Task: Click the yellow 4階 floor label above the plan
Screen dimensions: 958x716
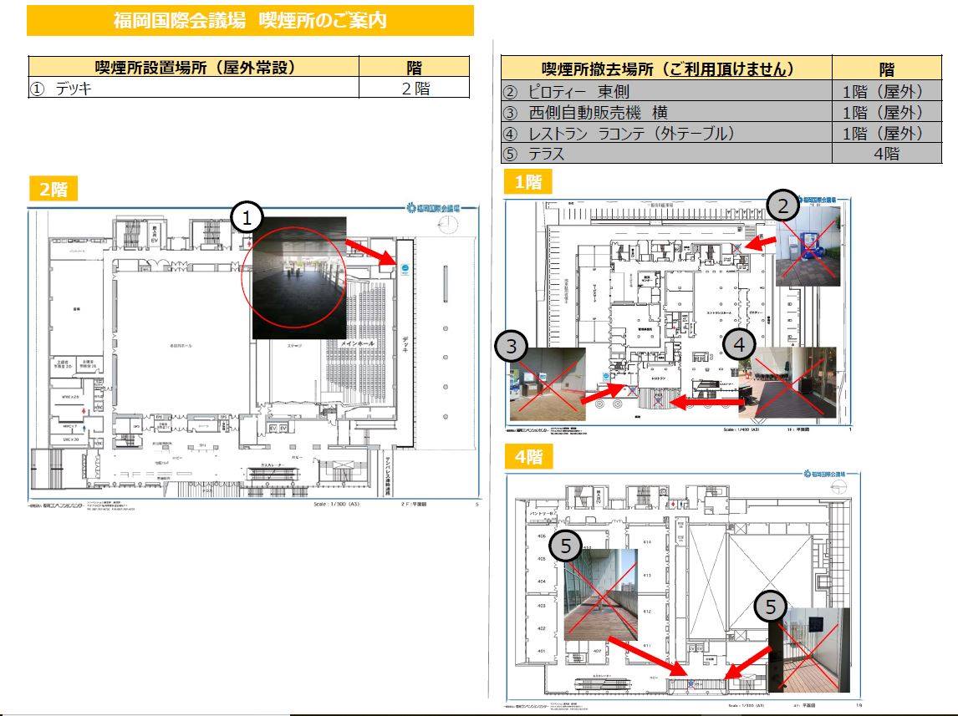Action: pos(528,456)
